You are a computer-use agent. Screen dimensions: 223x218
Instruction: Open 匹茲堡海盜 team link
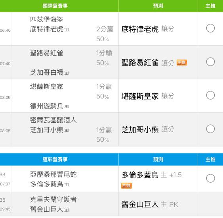(46, 19)
